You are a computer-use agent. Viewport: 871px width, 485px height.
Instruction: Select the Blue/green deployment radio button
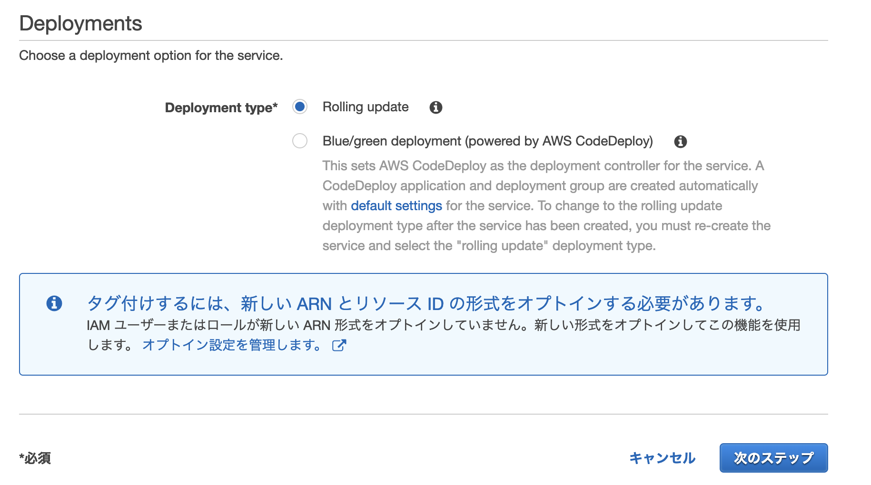pyautogui.click(x=300, y=141)
